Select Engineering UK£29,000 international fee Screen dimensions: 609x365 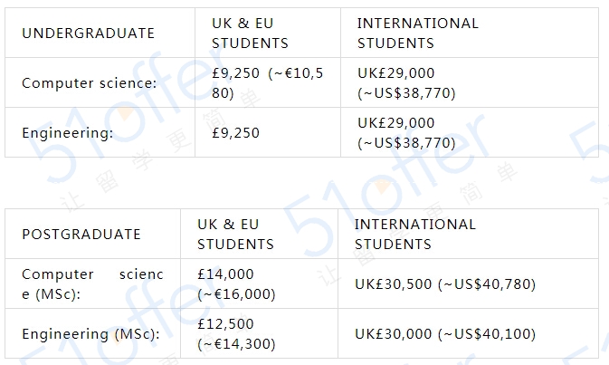click(x=470, y=132)
